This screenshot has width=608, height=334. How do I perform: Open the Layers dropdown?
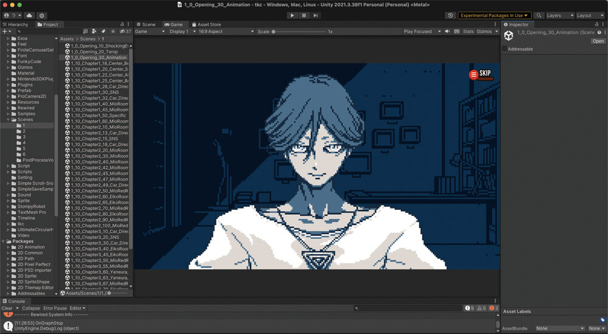559,16
